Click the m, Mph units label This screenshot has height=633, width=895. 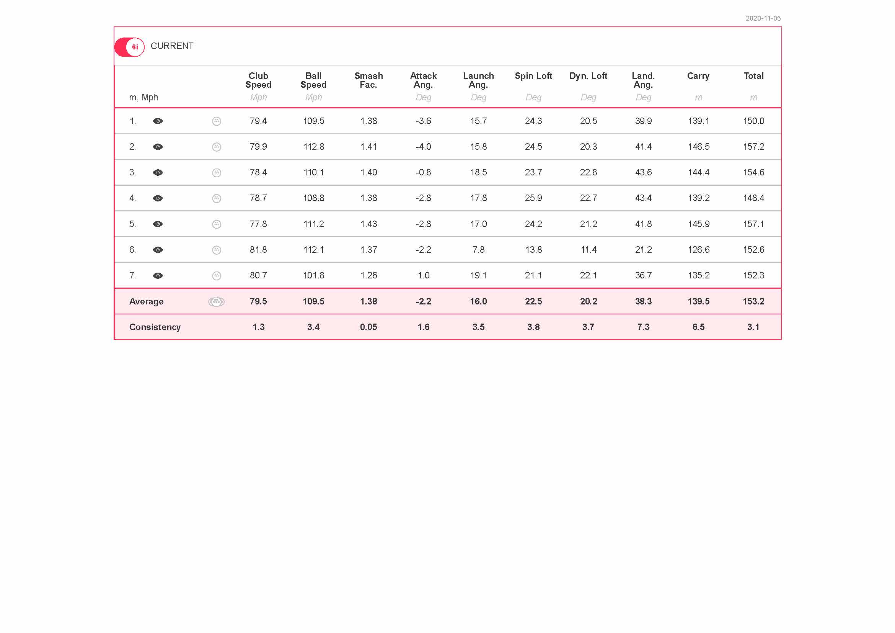point(143,97)
